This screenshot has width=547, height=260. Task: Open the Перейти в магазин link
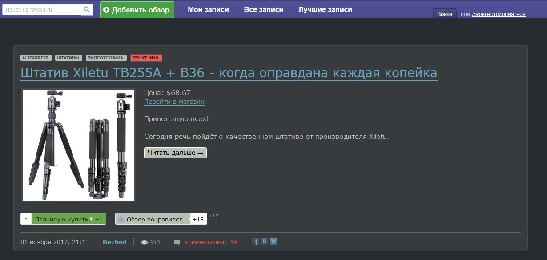[174, 102]
